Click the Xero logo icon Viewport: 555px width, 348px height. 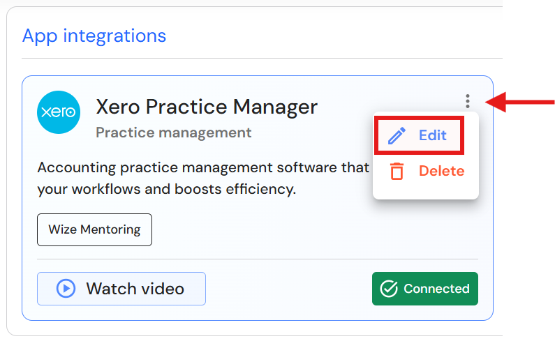pyautogui.click(x=59, y=112)
